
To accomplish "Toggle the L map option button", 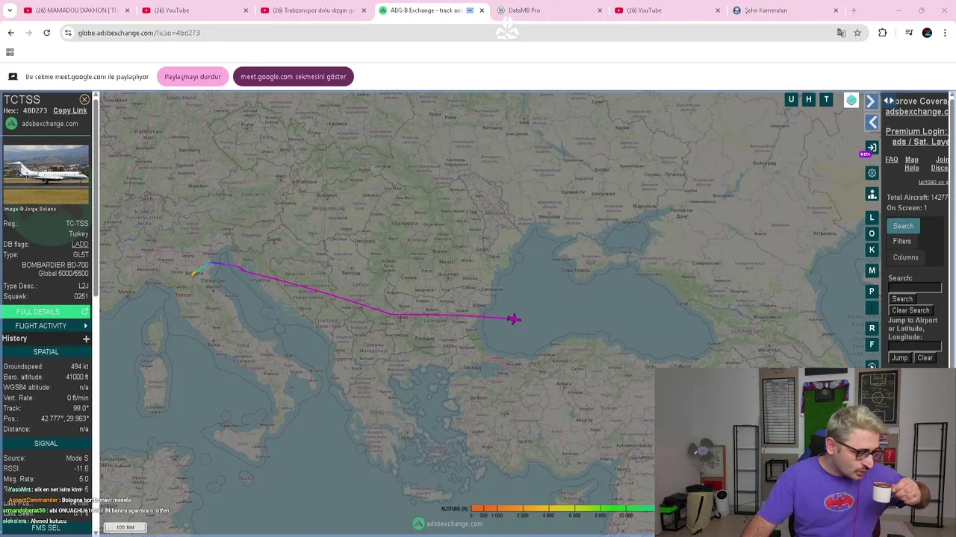I will (872, 218).
